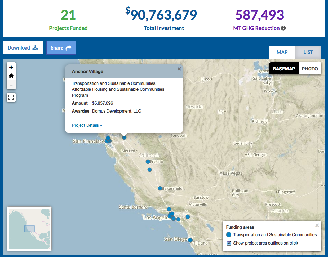Image resolution: width=328 pixels, height=257 pixels.
Task: Close the Funding areas legend
Action: pos(317,225)
